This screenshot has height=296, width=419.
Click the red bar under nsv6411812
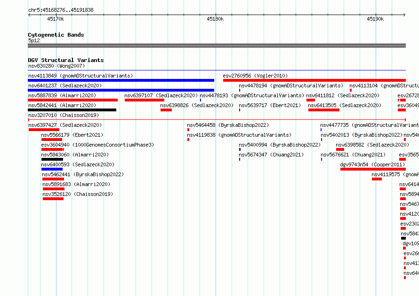pos(311,100)
